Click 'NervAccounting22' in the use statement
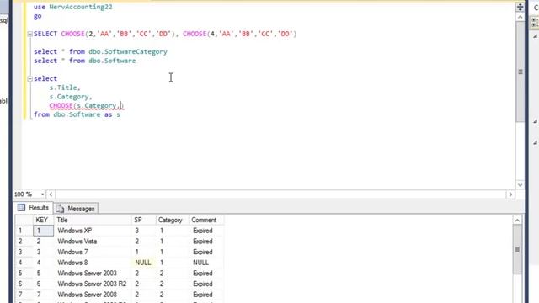 (x=81, y=7)
